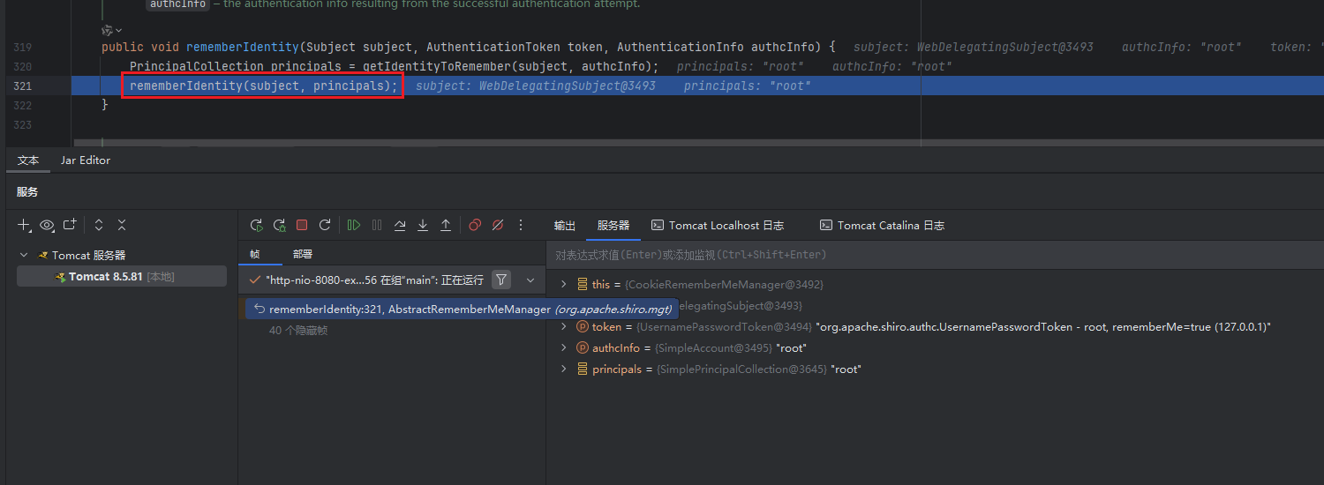Click the Add Service plus icon
Screen dimensions: 1324x485
(x=24, y=226)
